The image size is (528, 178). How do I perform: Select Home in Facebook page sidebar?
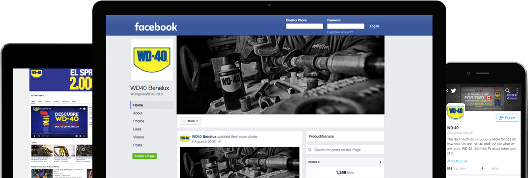[152, 105]
